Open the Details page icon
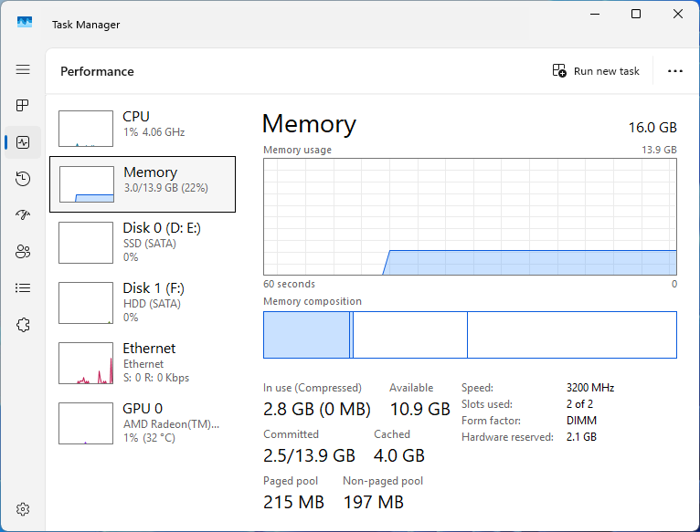 [x=23, y=288]
